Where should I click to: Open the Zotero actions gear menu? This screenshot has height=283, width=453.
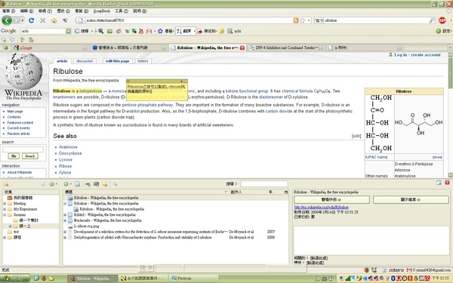point(51,184)
